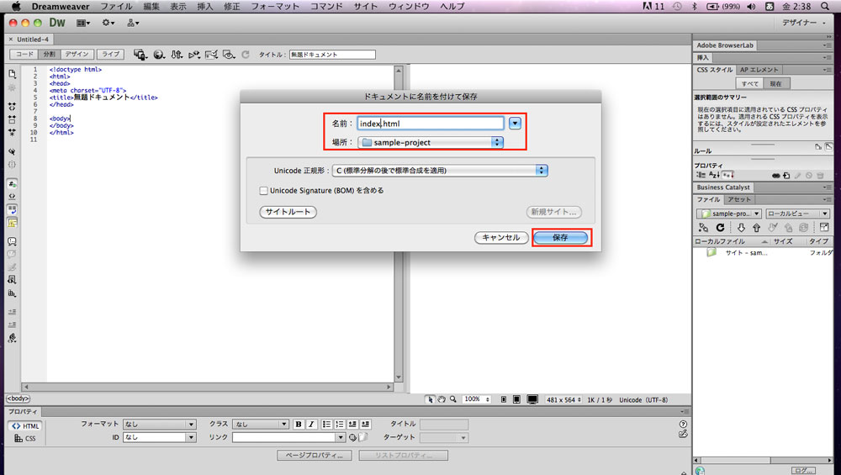Click the 保存 save button
The height and width of the screenshot is (475, 841).
pos(560,237)
